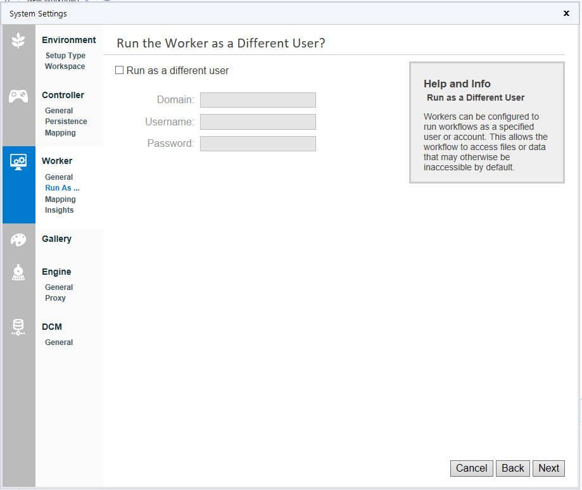Open DCM settings via the database icon
This screenshot has height=490, width=582.
18,327
